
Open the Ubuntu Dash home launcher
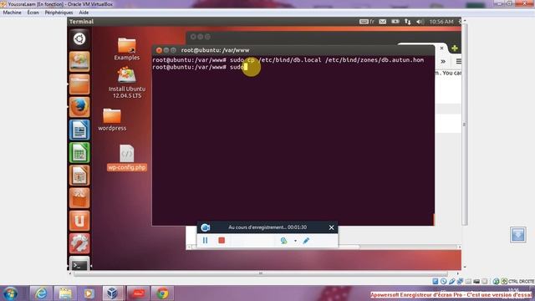click(79, 38)
